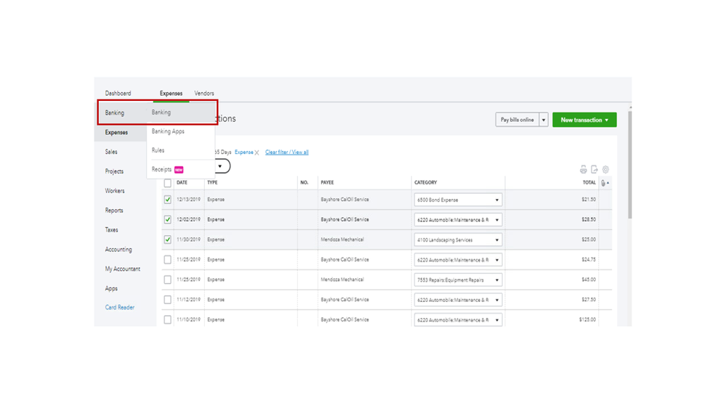
Task: Switch to the Expenses tab
Action: (171, 94)
